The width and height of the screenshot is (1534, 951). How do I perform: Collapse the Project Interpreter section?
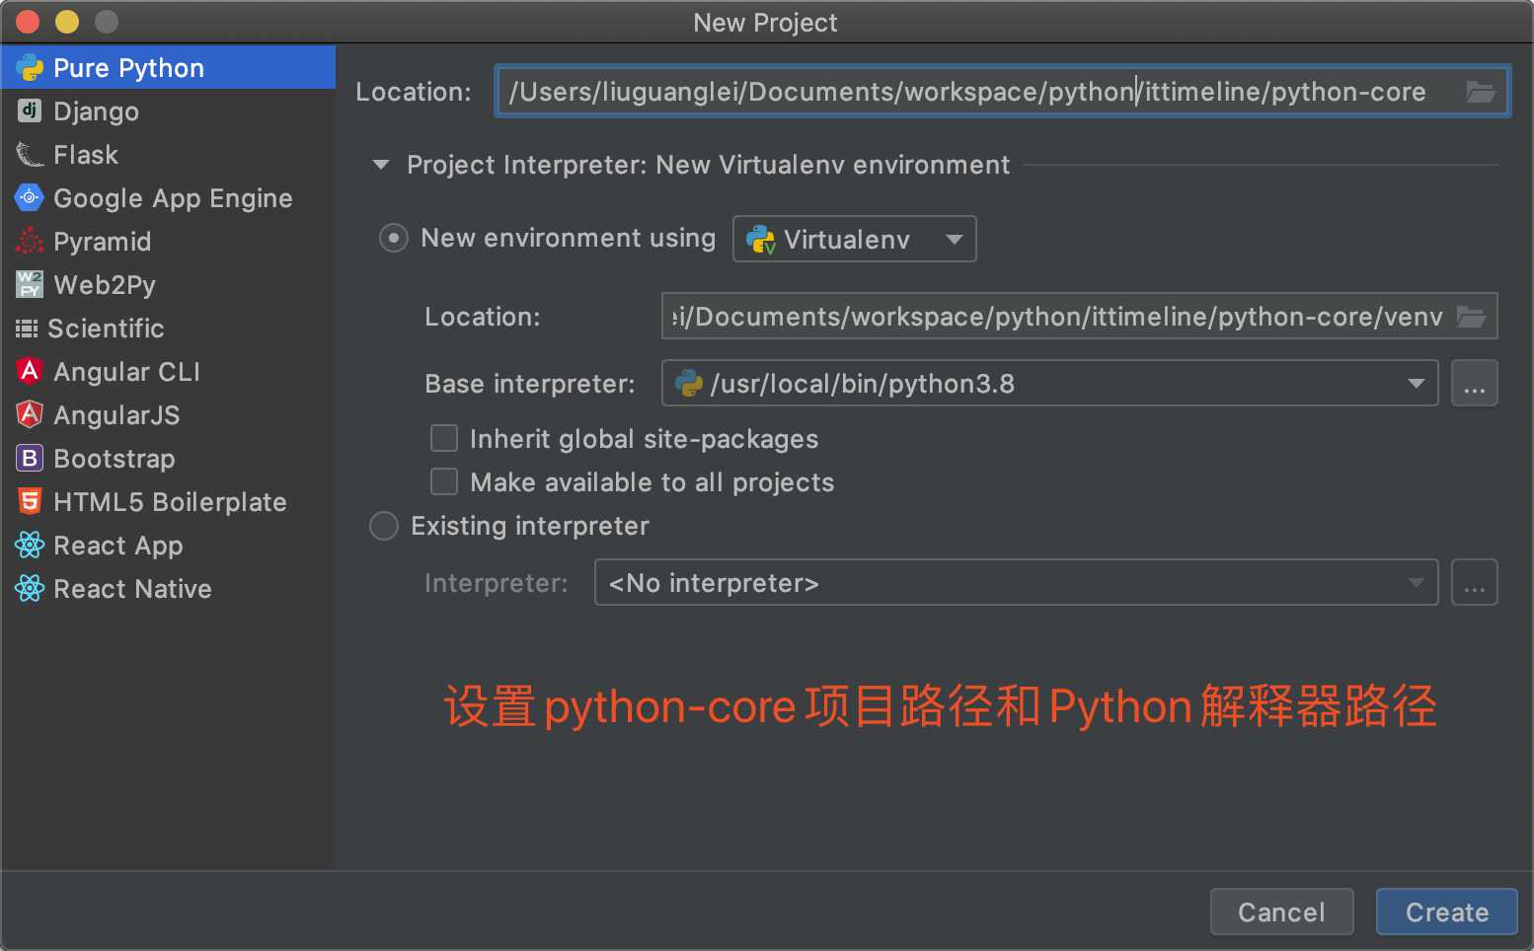pos(381,165)
